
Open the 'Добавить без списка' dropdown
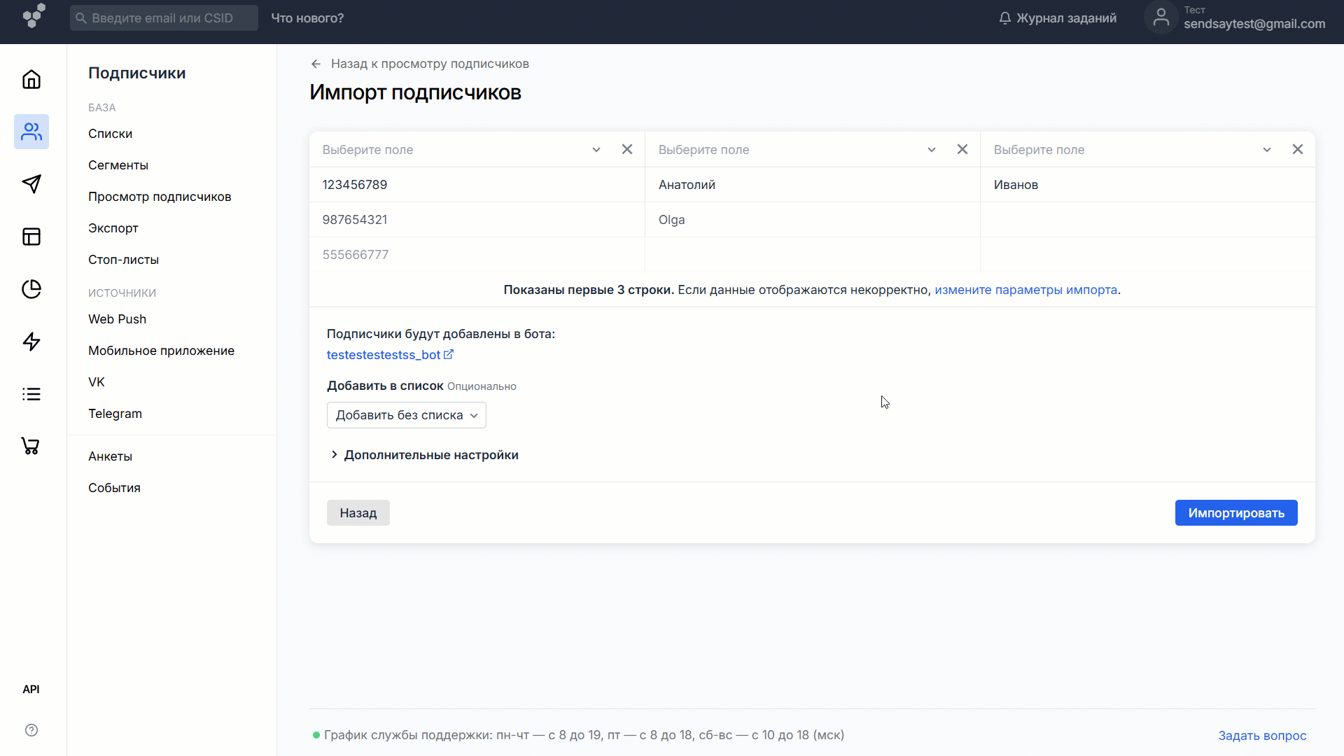(406, 414)
